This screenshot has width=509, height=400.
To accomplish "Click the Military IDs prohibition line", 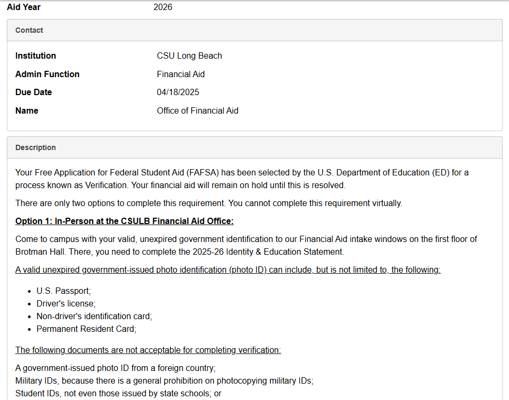I will (x=164, y=380).
